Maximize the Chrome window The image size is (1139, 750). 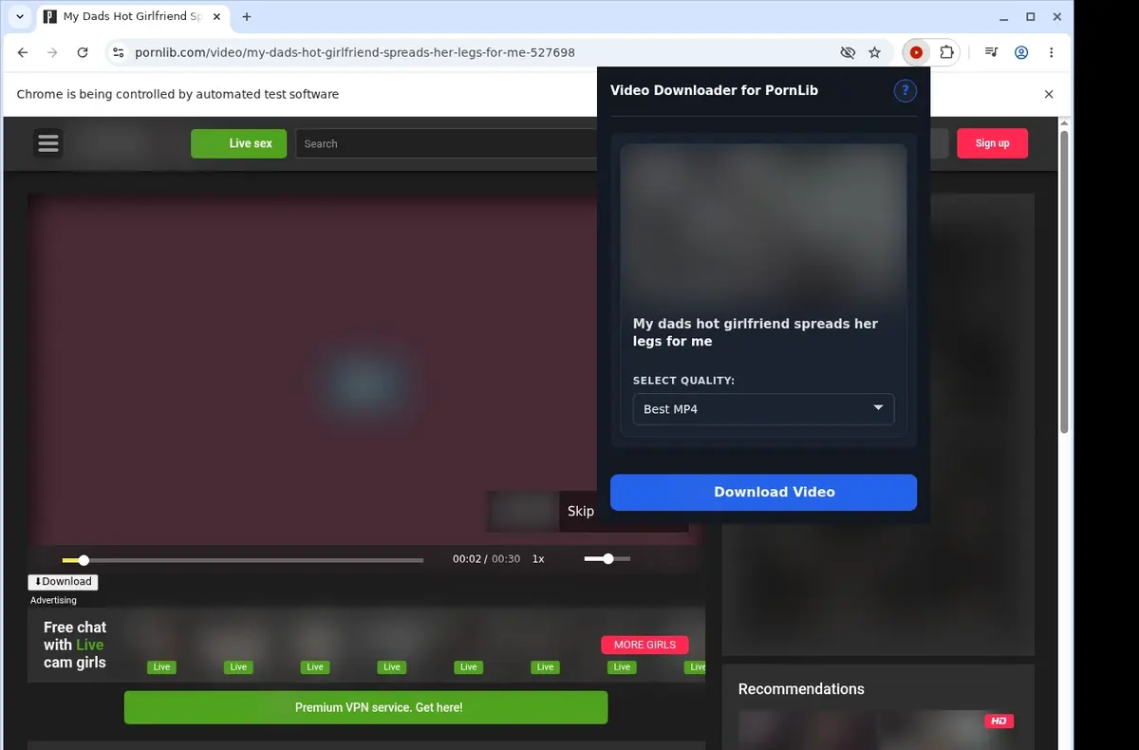tap(1031, 17)
